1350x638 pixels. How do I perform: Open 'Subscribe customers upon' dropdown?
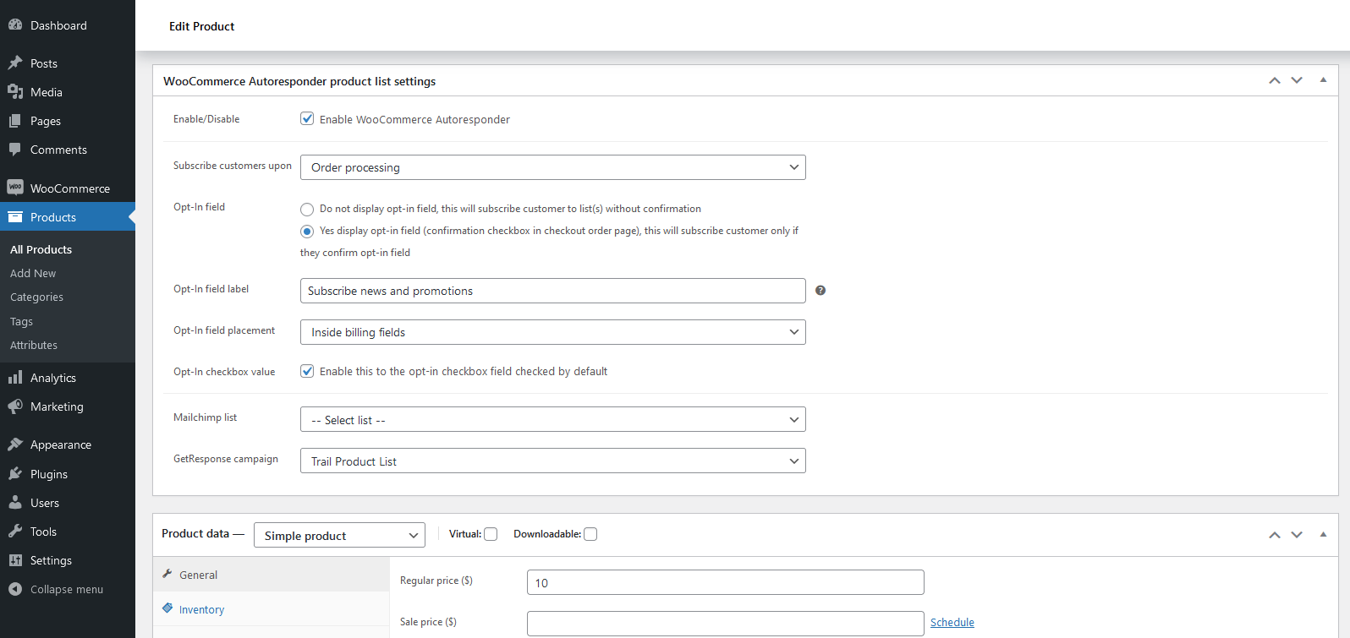click(552, 167)
